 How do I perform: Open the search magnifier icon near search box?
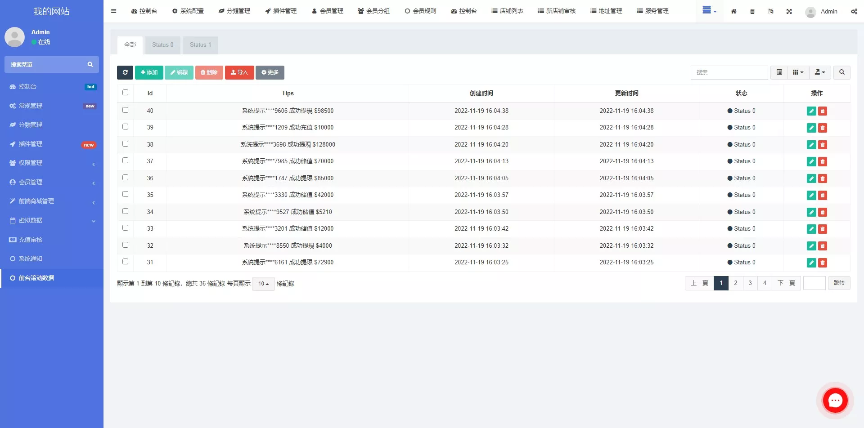pyautogui.click(x=841, y=72)
